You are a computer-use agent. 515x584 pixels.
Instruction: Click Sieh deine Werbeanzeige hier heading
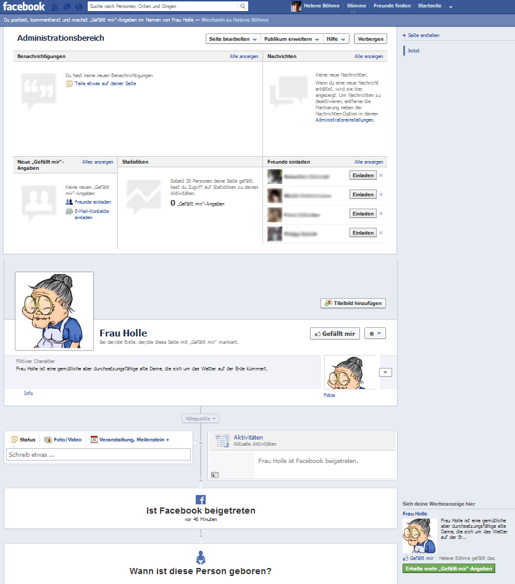click(438, 504)
